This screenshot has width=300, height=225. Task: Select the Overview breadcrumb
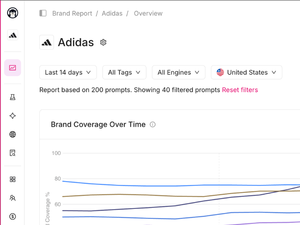148,13
